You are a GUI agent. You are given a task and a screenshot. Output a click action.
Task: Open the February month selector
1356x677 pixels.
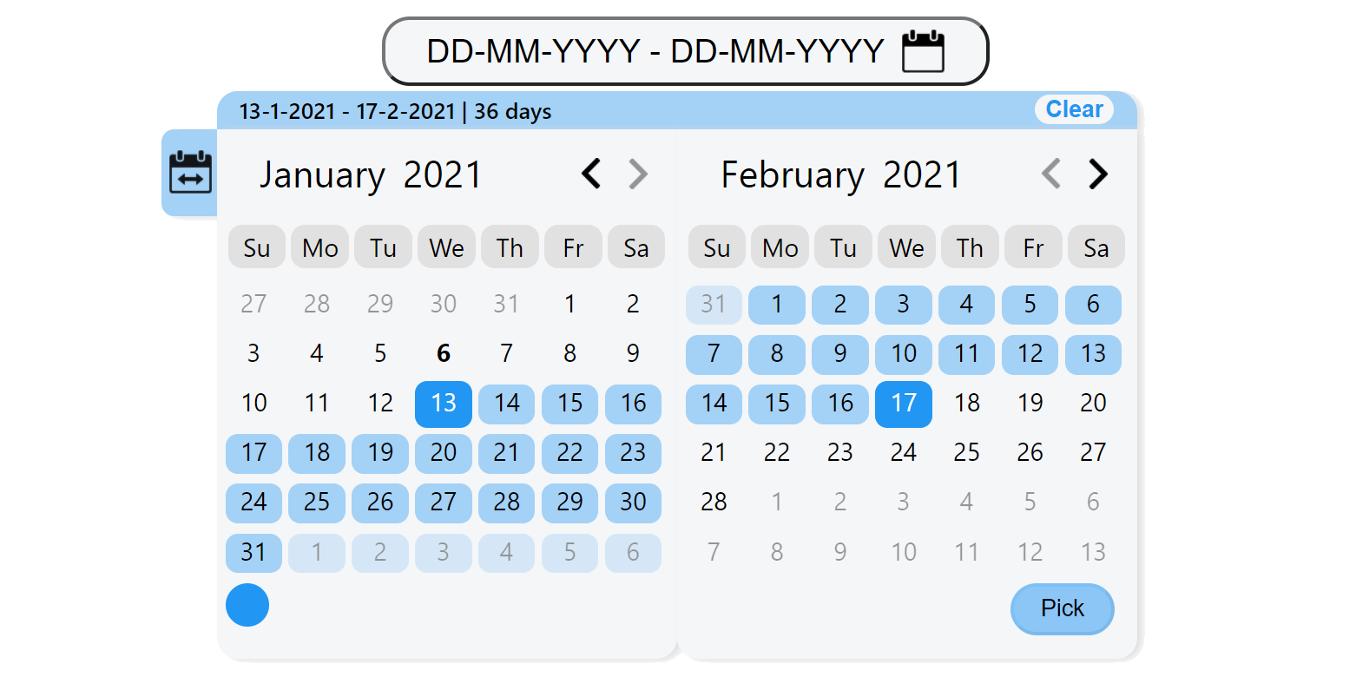(x=792, y=175)
